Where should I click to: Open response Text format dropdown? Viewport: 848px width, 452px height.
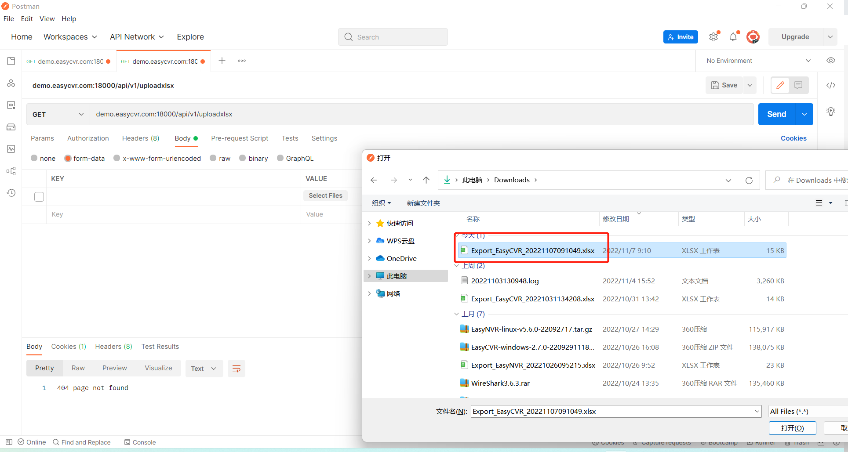tap(204, 369)
